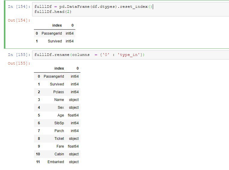
Task: Click the SibSp row cell
Action: 59,123
